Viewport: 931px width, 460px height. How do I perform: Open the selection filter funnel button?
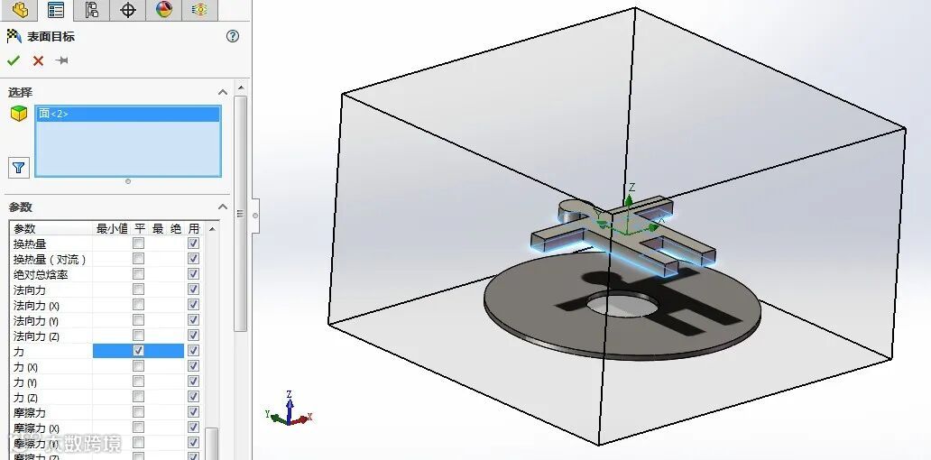coord(18,168)
